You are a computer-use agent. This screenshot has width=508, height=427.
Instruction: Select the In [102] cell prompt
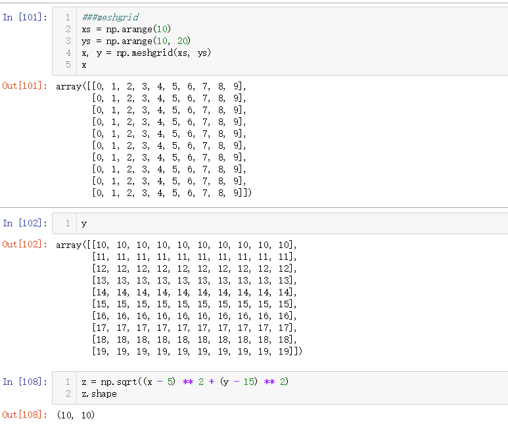click(25, 223)
